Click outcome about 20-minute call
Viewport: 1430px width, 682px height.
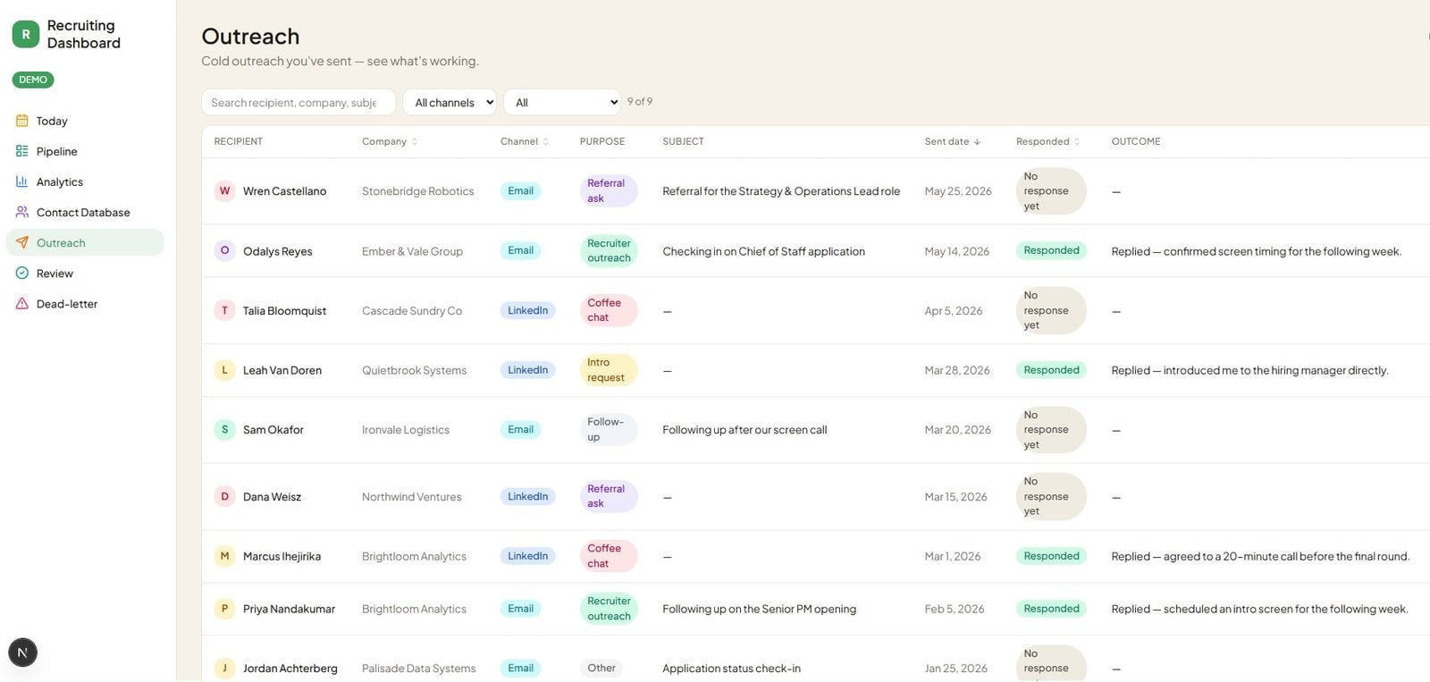tap(1260, 556)
